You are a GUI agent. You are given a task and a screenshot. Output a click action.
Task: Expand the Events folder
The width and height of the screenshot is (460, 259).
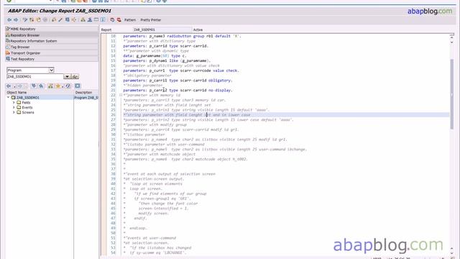point(14,107)
